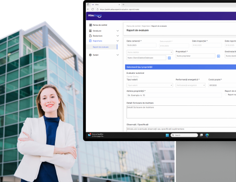Click the 'Evaluator autorizat' label
Viewport: 236px width, 182px height.
[x=135, y=73]
